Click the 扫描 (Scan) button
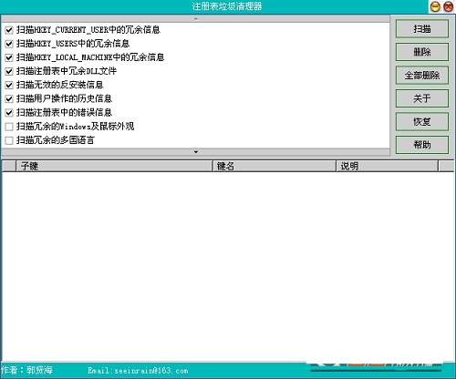This screenshot has height=379, width=456. coord(422,29)
